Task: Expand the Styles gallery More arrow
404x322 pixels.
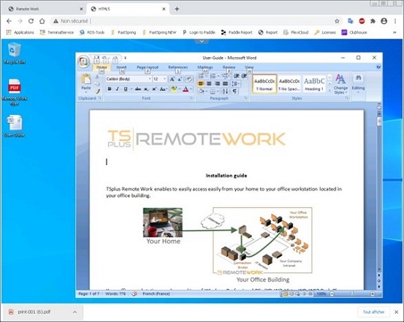Action: click(329, 90)
